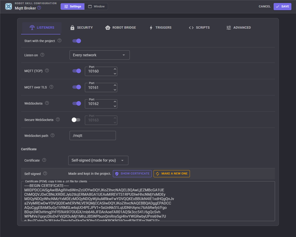Screen dimensions: 296x237
Task: Open the Security tab
Action: (x=81, y=28)
